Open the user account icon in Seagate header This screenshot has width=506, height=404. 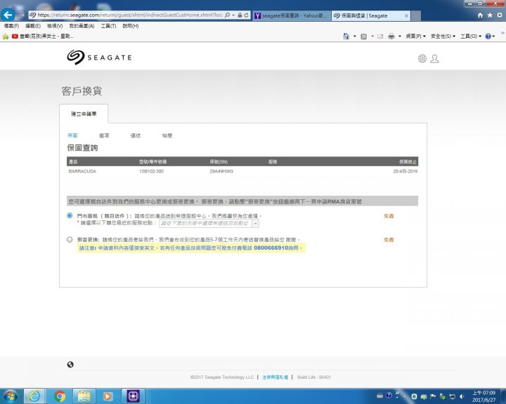435,59
